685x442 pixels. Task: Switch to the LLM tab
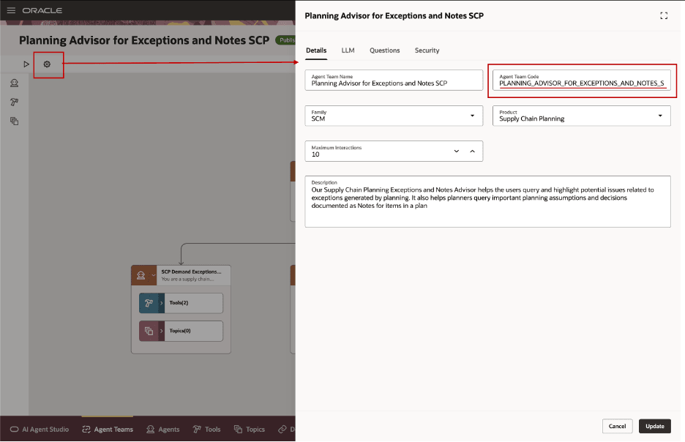pyautogui.click(x=348, y=50)
